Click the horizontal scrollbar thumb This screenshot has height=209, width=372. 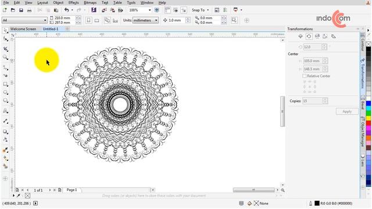pos(253,190)
